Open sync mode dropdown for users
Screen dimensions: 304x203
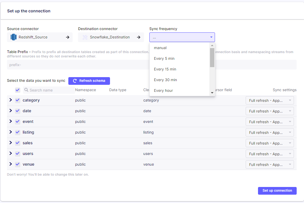pyautogui.click(x=270, y=154)
